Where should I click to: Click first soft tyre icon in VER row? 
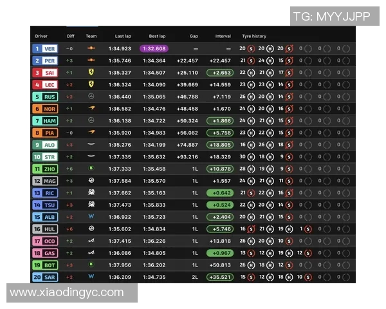click(x=251, y=49)
